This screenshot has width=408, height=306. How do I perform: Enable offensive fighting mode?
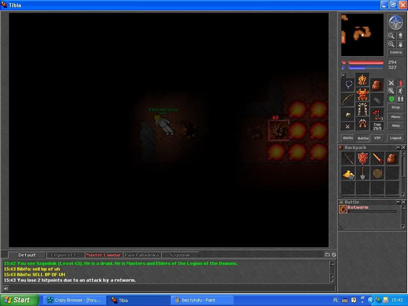point(391,83)
